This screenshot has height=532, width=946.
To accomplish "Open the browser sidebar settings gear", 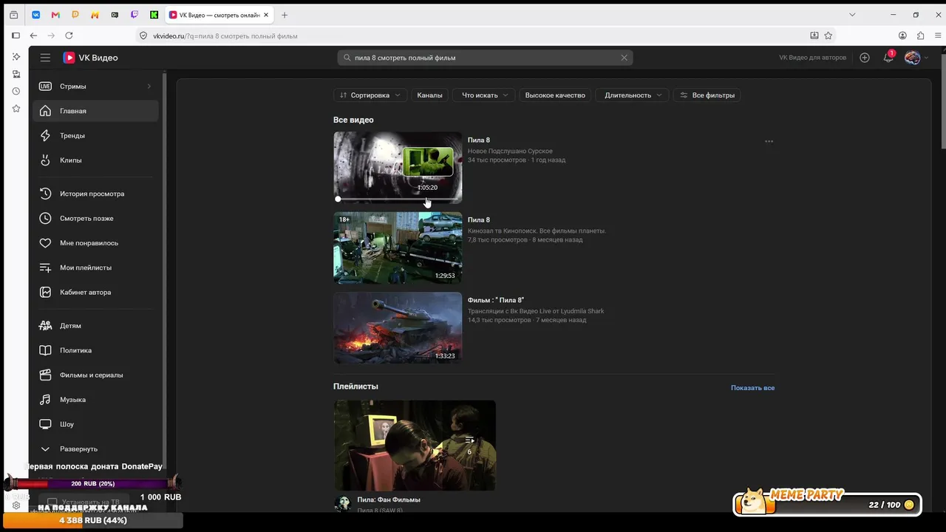I will (x=16, y=505).
